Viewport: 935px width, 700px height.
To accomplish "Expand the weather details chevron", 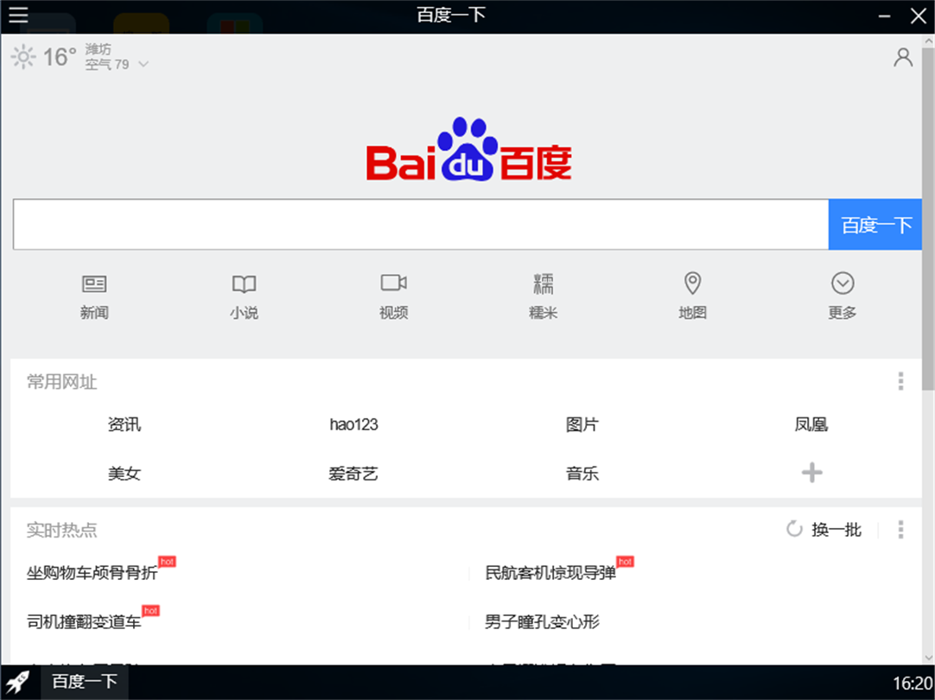I will (143, 64).
